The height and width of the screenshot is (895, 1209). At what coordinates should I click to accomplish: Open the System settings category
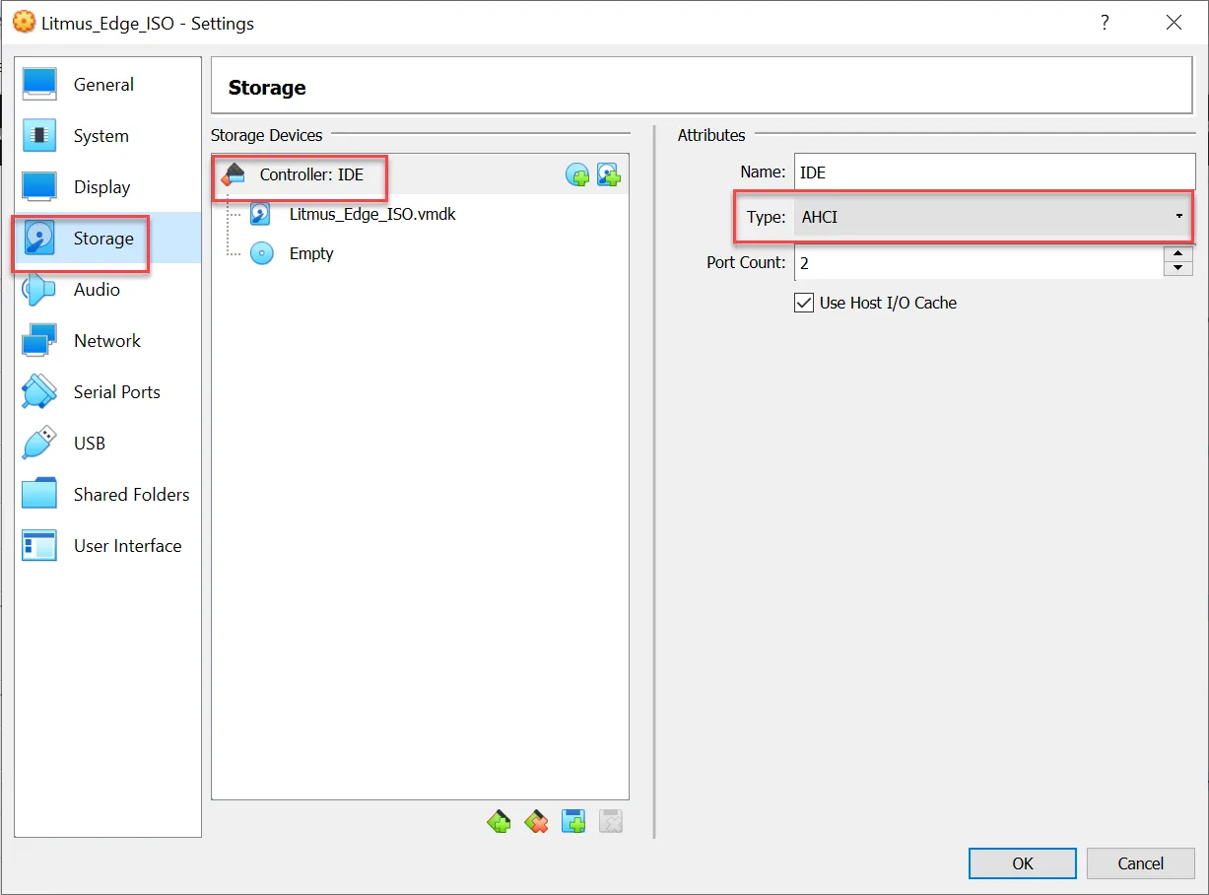(x=107, y=136)
